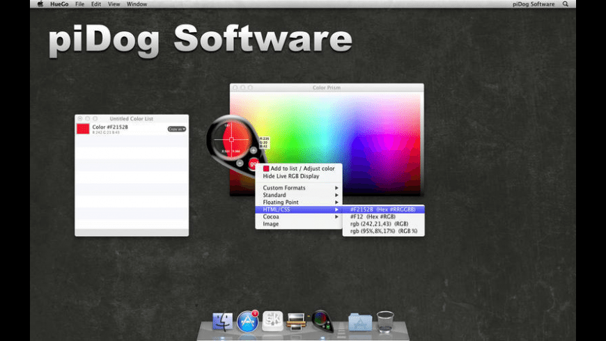The width and height of the screenshot is (606, 341).
Task: Click the Spotlight search magnifier icon
Action: click(565, 4)
